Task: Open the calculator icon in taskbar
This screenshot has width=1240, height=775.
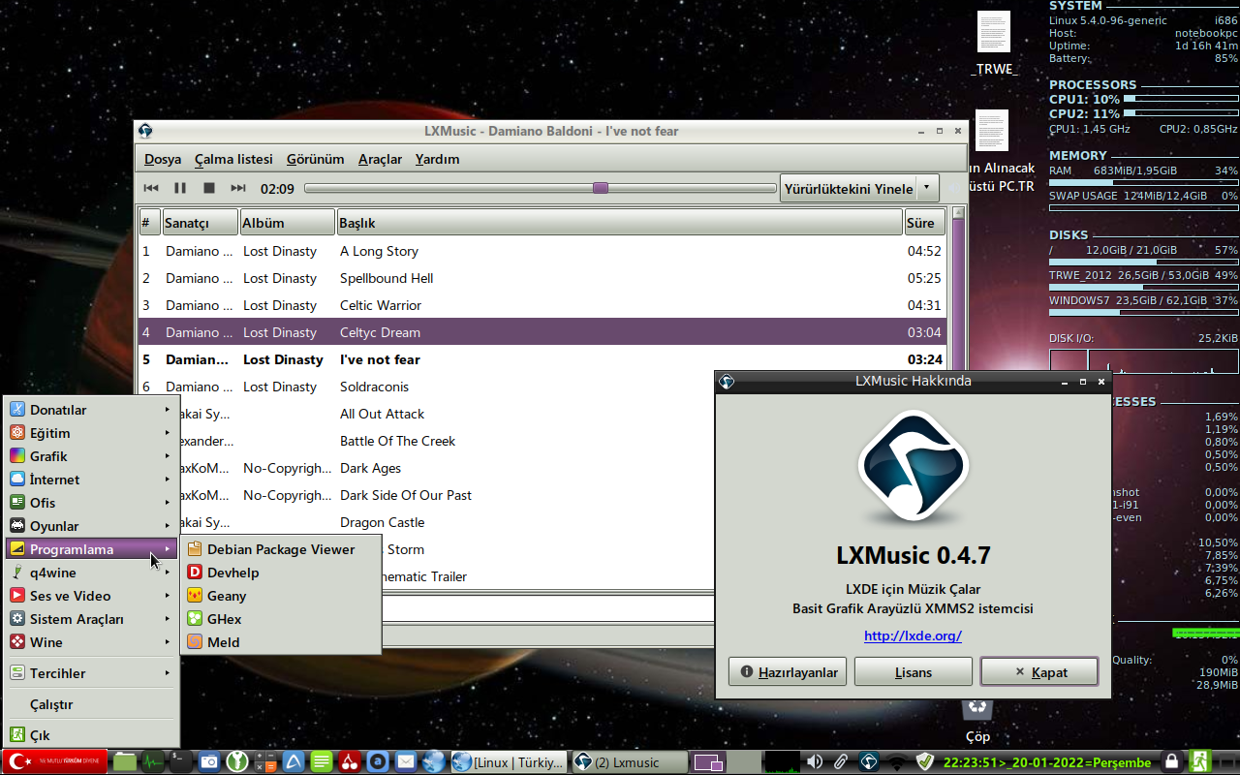Action: coord(265,761)
